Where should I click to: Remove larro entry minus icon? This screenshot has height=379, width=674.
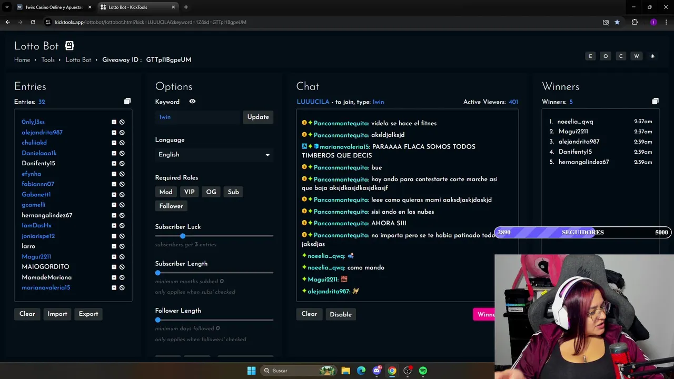pyautogui.click(x=114, y=246)
